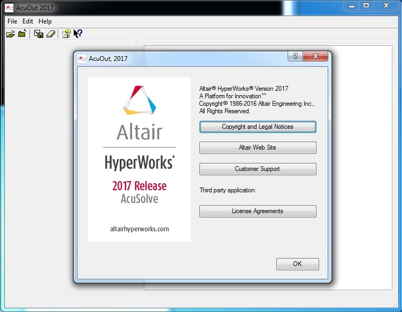Open the File menu
Screen dimensions: 402x312
click(x=12, y=21)
